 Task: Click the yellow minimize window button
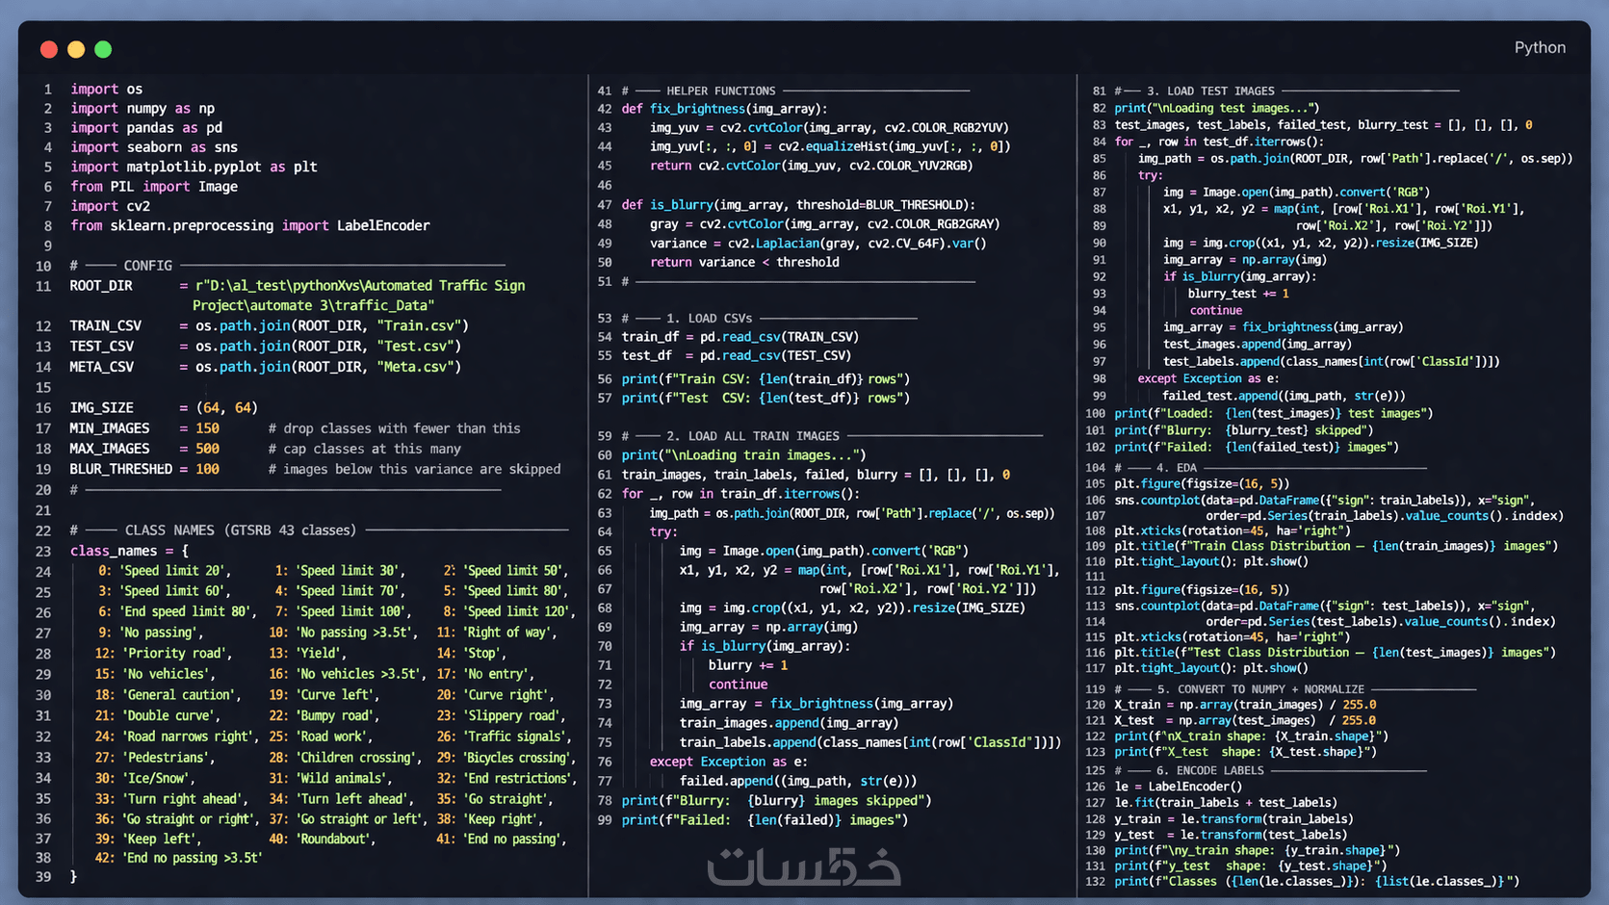pos(76,49)
